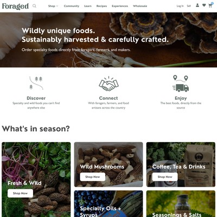Open the Specialty Oils + Syrups tile
Viewport: 217px width, 217px height.
pos(108,203)
